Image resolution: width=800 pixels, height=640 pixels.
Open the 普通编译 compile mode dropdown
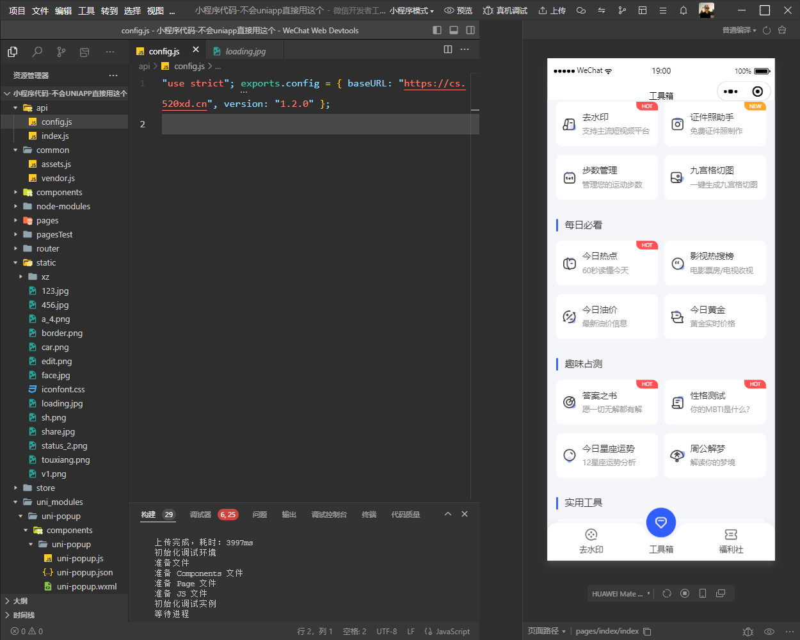[739, 30]
